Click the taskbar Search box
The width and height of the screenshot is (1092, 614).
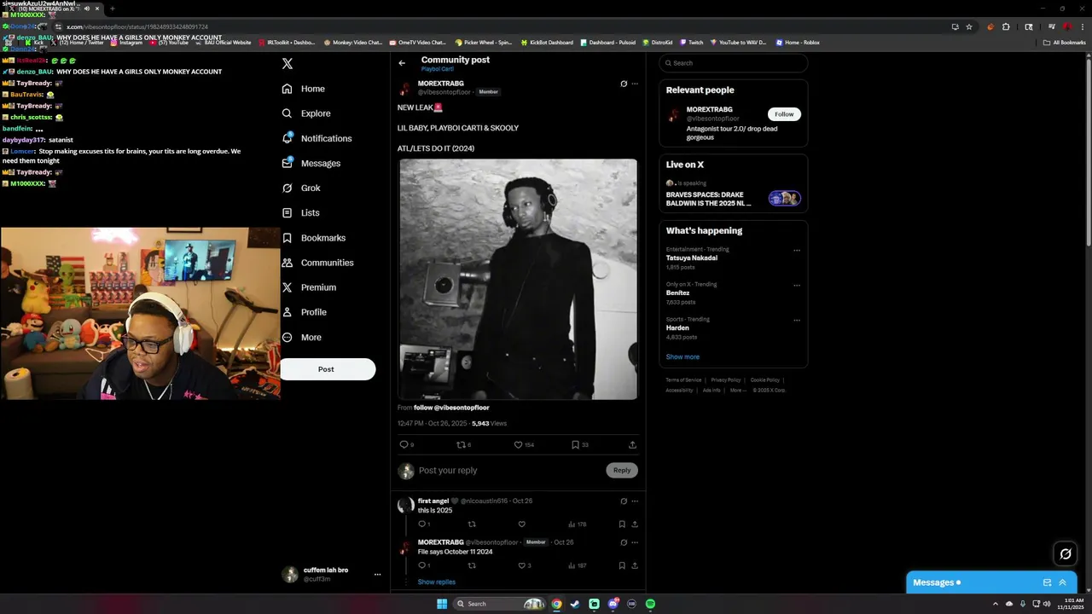point(499,604)
